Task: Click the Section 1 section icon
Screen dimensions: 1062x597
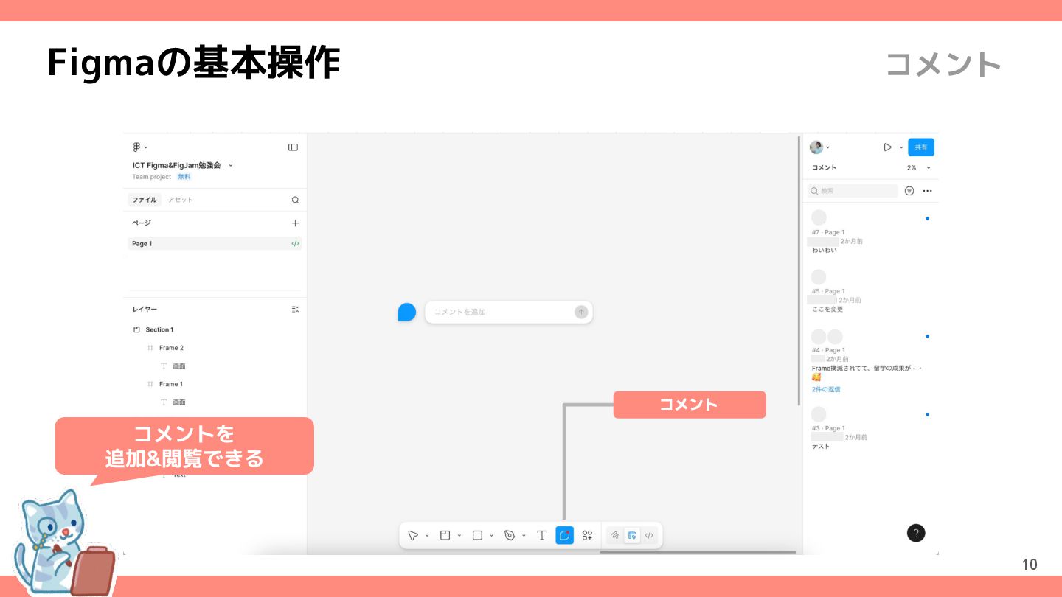Action: [x=136, y=330]
